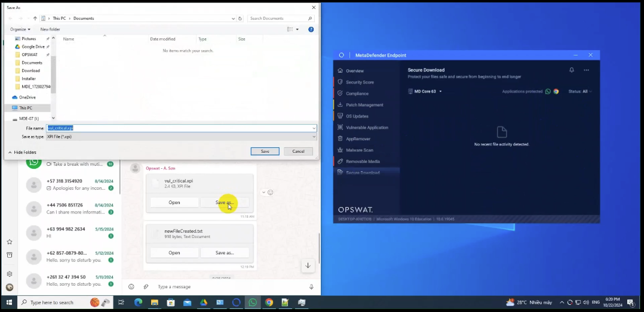Open the Save as type dropdown

coord(314,137)
